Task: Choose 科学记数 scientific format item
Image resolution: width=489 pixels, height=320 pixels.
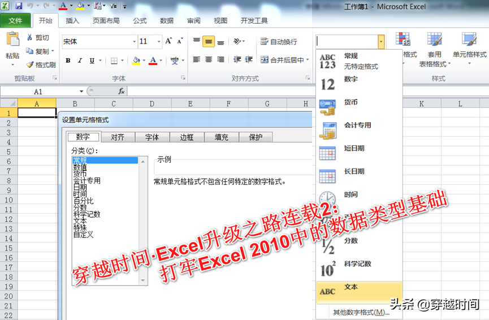Action: [x=359, y=269]
